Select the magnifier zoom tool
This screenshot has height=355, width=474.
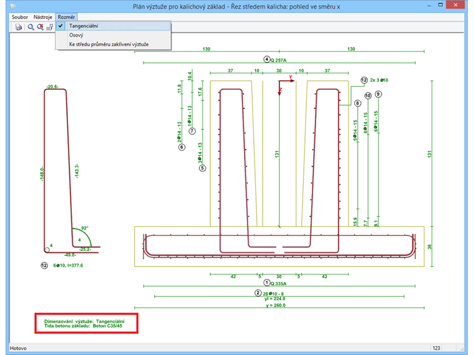[31, 27]
